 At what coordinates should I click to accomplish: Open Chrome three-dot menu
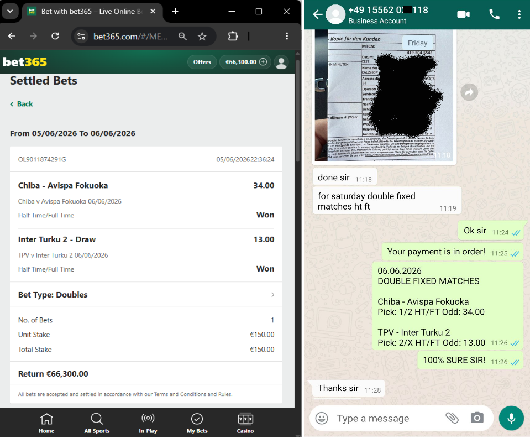287,36
